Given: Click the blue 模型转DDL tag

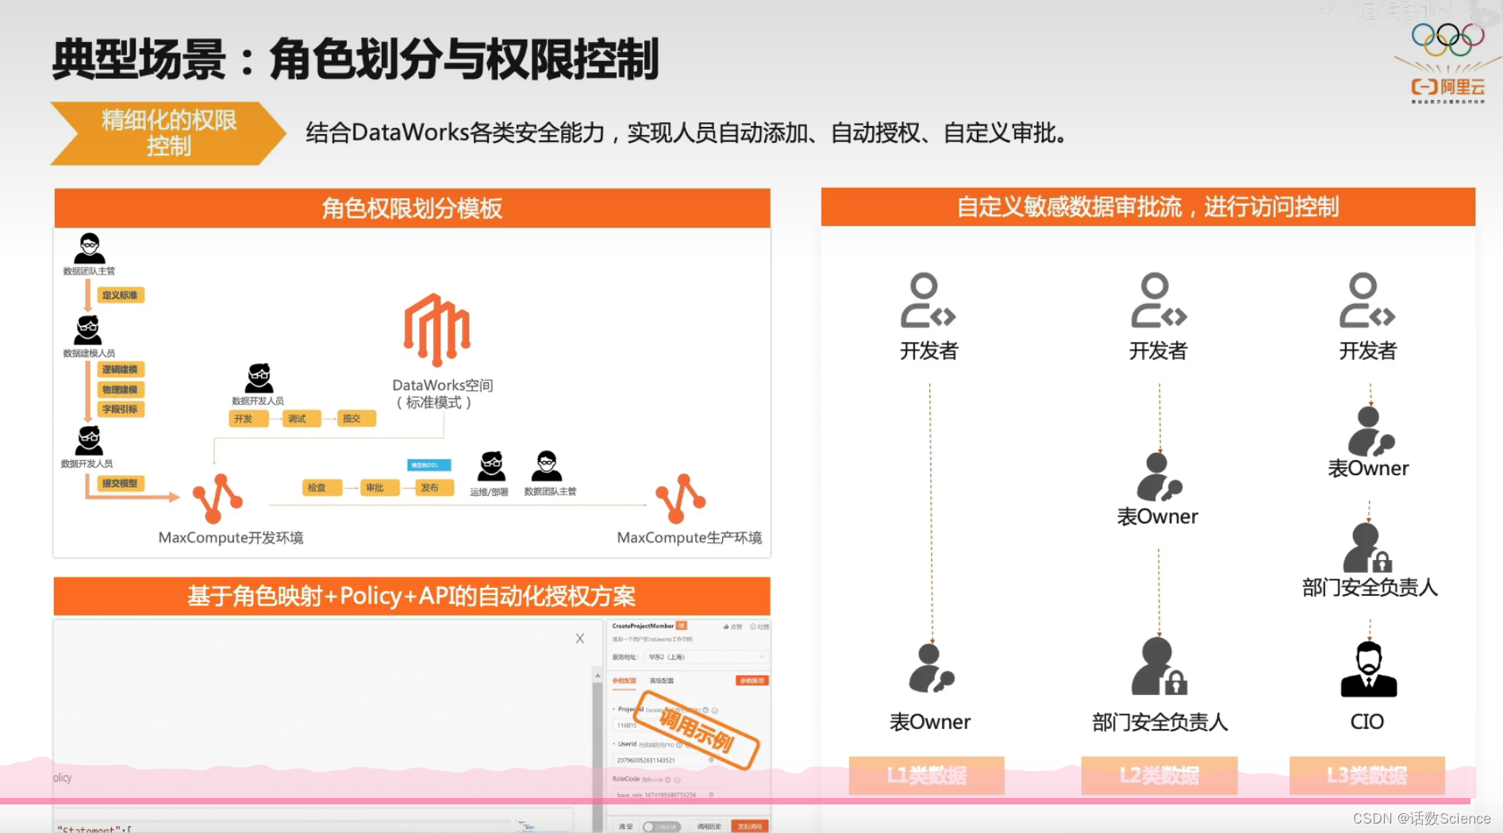Looking at the screenshot, I should point(429,465).
